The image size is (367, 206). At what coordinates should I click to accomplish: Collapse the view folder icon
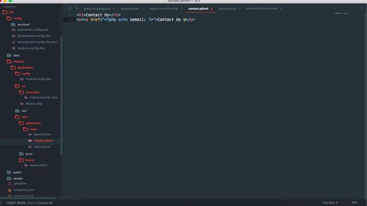[x=17, y=117]
